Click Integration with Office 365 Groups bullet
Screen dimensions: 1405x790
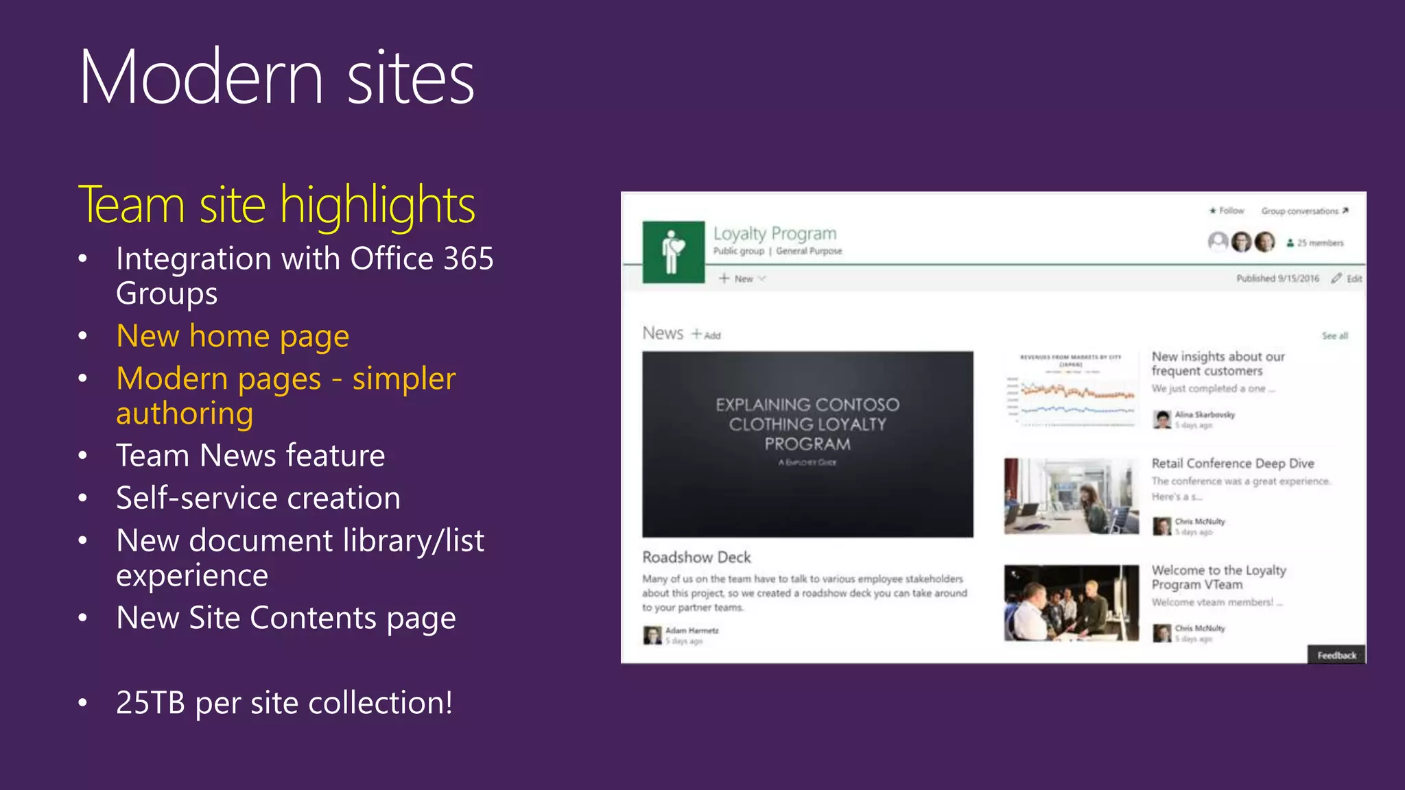click(x=305, y=276)
